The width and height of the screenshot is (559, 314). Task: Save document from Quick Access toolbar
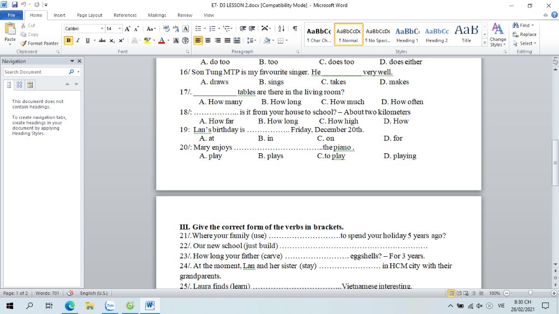pos(15,4)
